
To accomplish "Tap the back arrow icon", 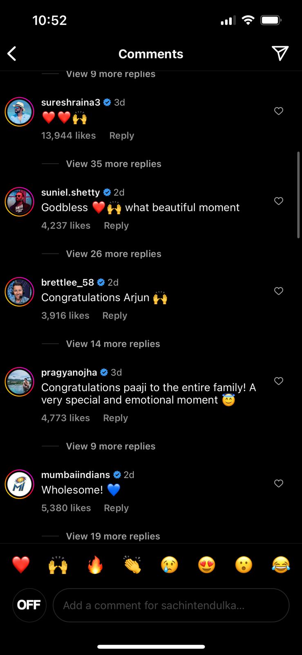I will pyautogui.click(x=12, y=54).
